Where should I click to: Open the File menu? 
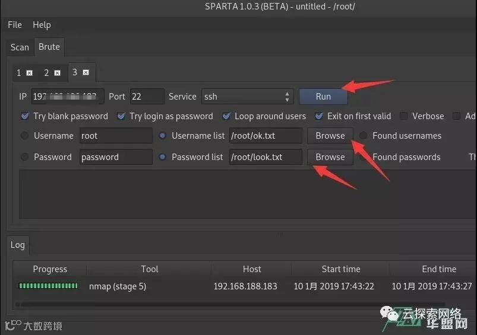15,24
